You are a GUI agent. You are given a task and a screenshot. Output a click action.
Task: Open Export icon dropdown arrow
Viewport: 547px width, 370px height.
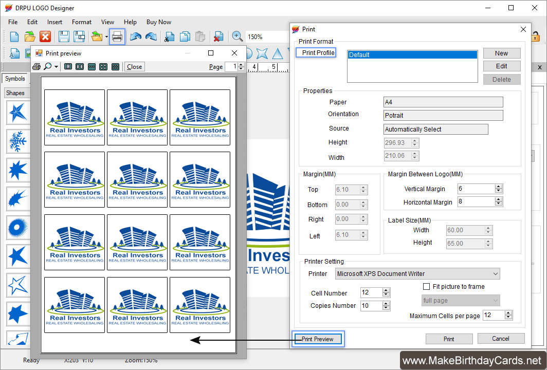pos(106,36)
